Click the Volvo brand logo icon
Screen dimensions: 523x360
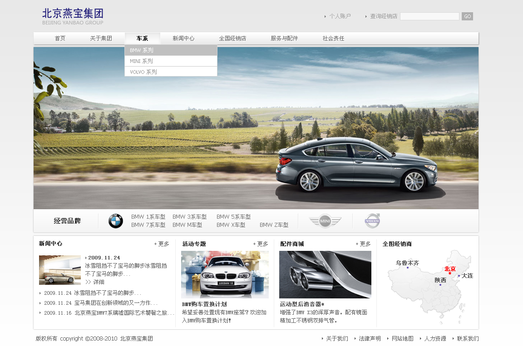click(372, 221)
